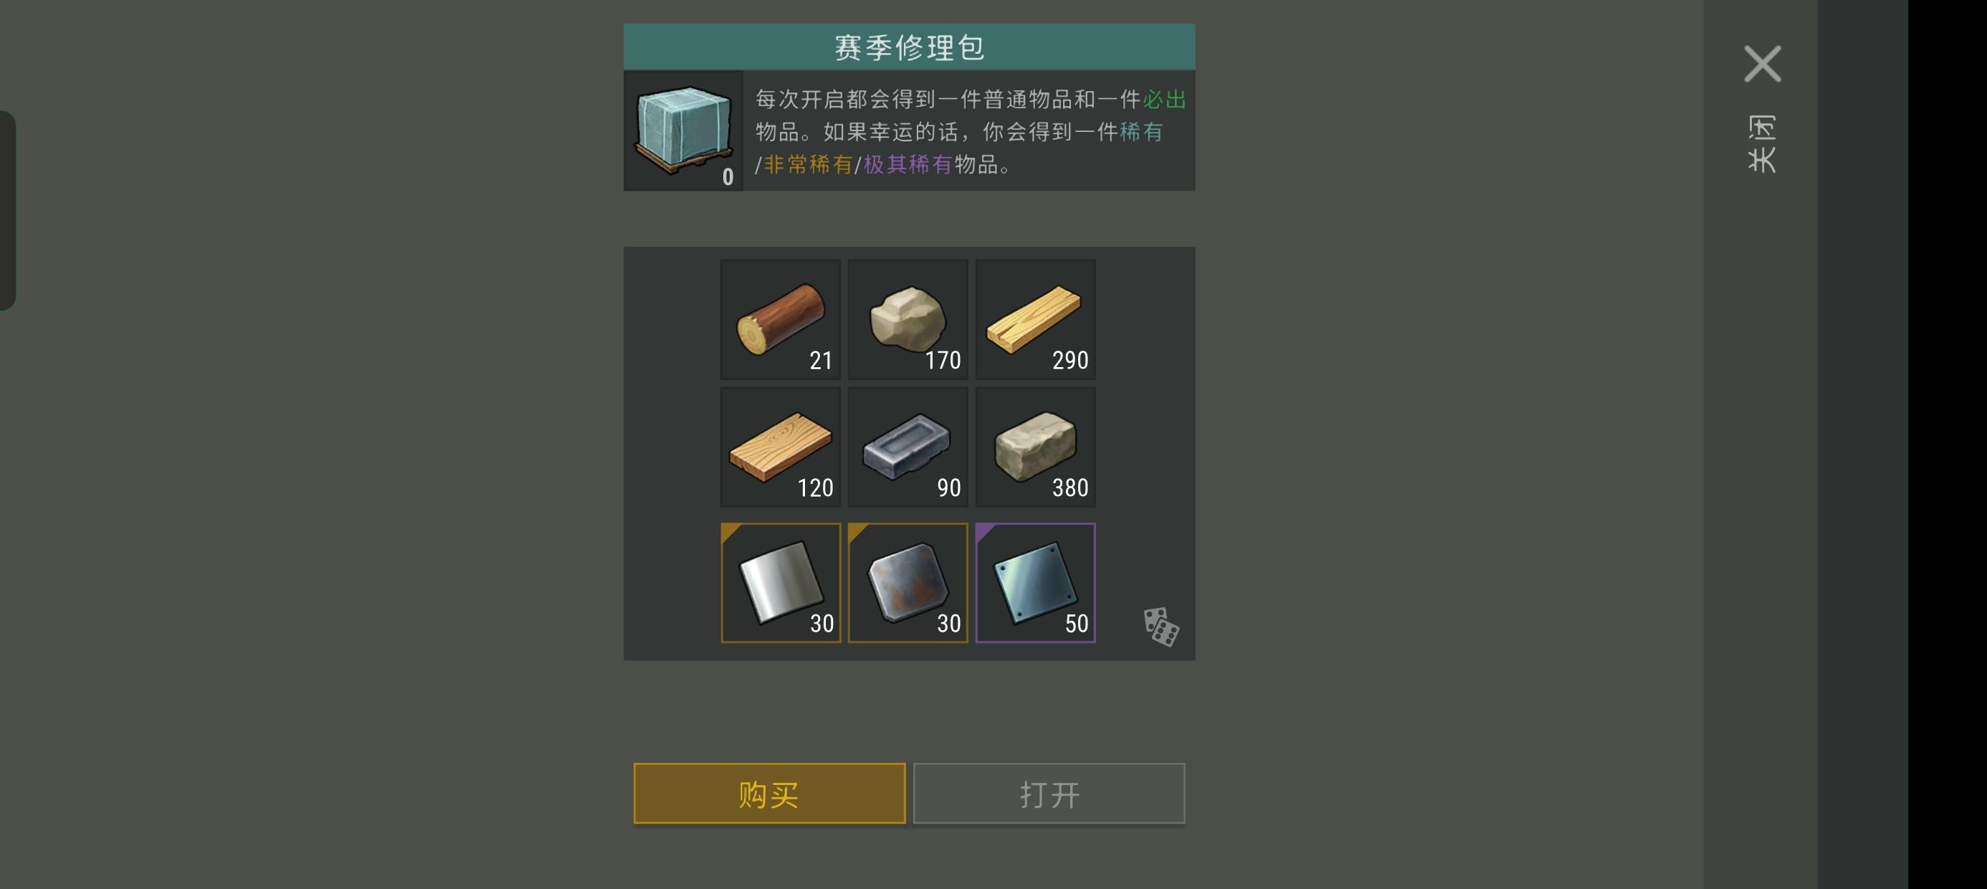Select the stone brick item with 380
The image size is (1987, 889).
pos(1035,447)
